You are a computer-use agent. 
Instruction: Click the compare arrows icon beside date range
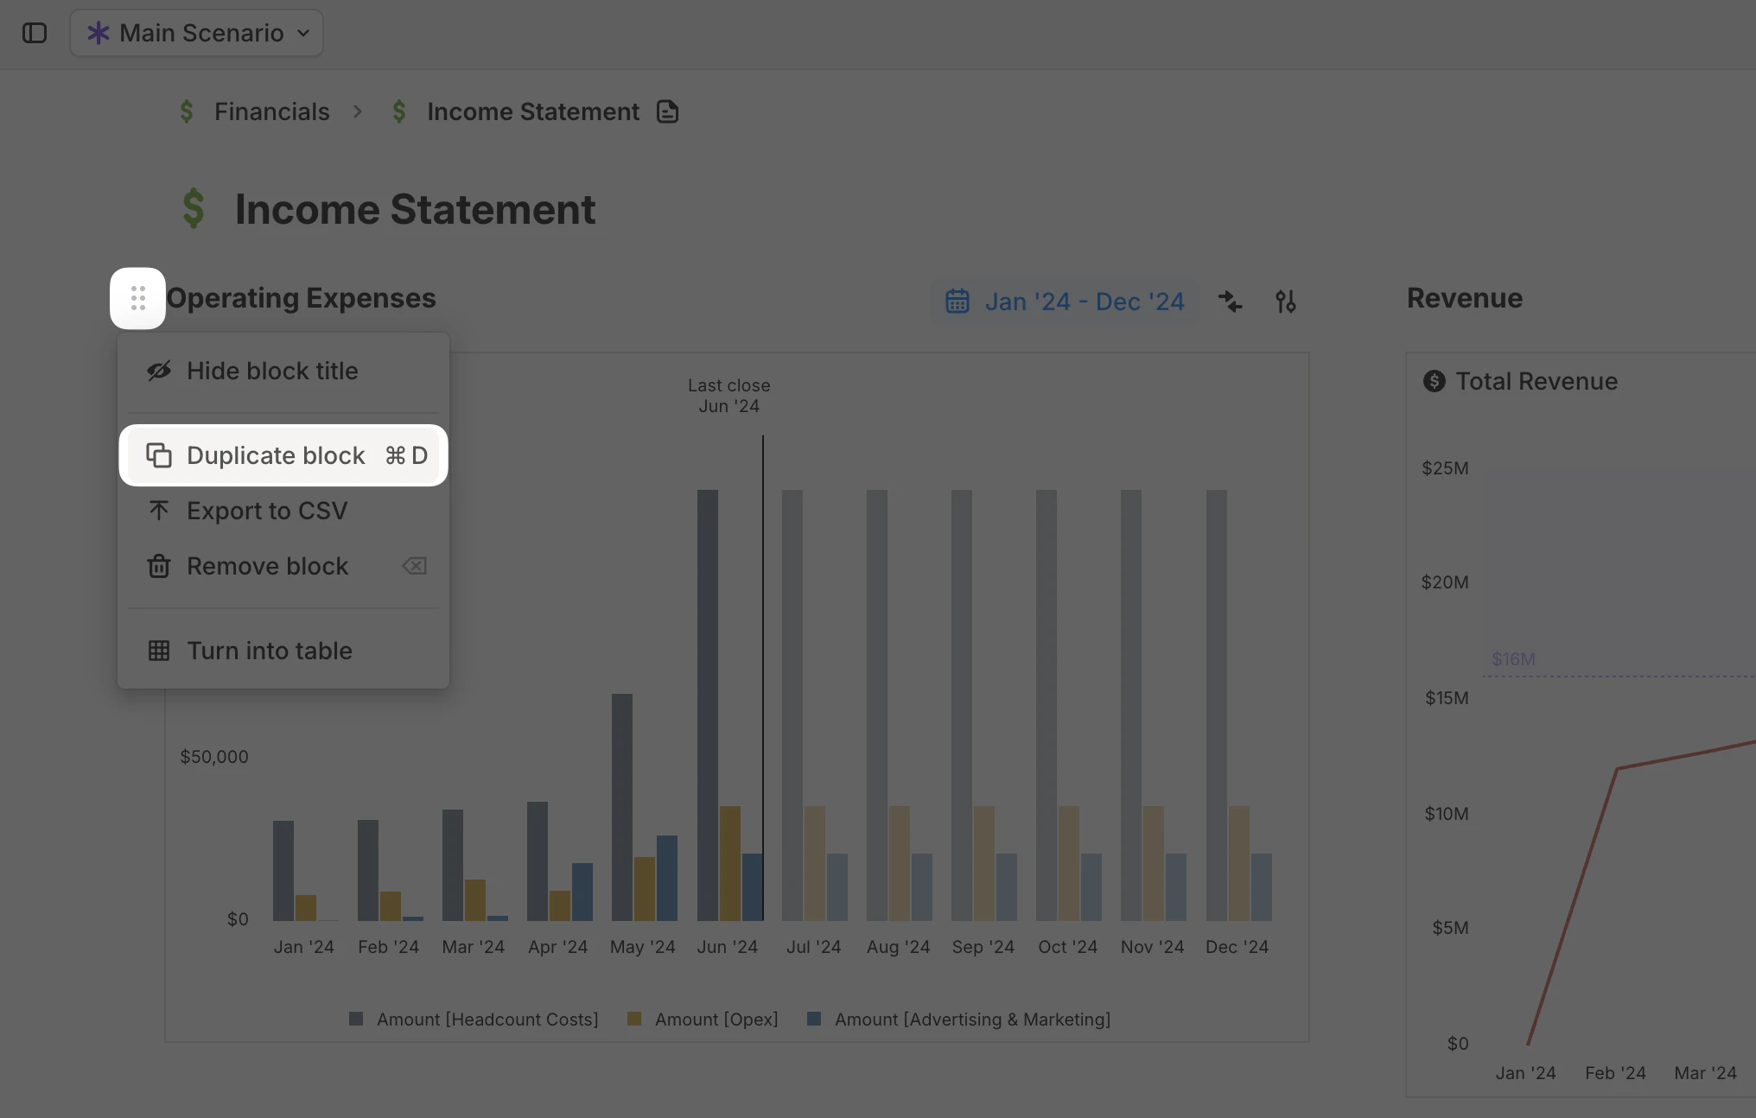[1230, 302]
